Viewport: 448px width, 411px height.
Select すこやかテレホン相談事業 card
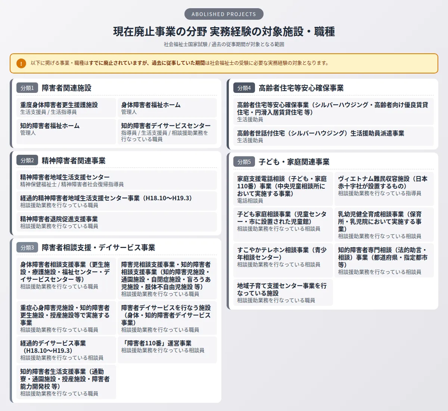[x=283, y=260]
